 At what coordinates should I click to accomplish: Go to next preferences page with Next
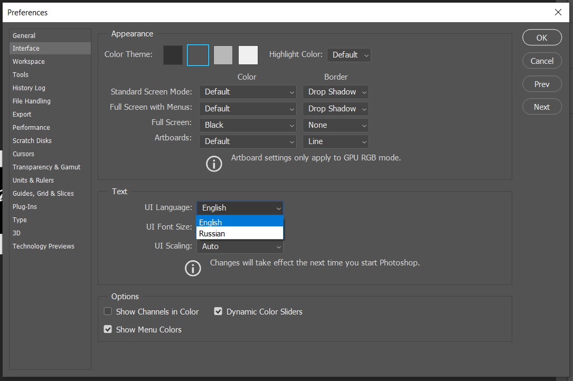point(542,107)
